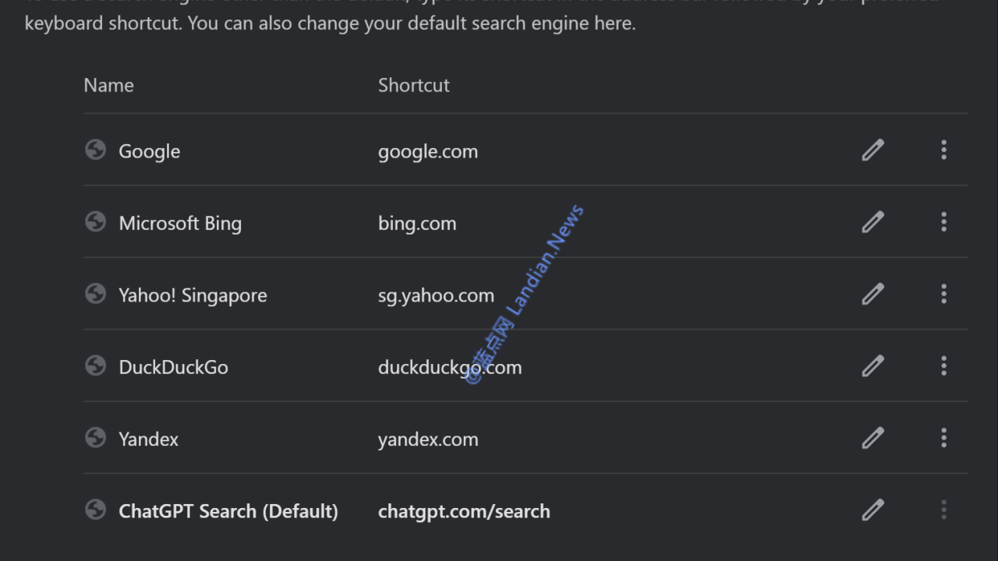
Task: Click the edit pencil next to DuckDuckGo
Action: point(872,365)
